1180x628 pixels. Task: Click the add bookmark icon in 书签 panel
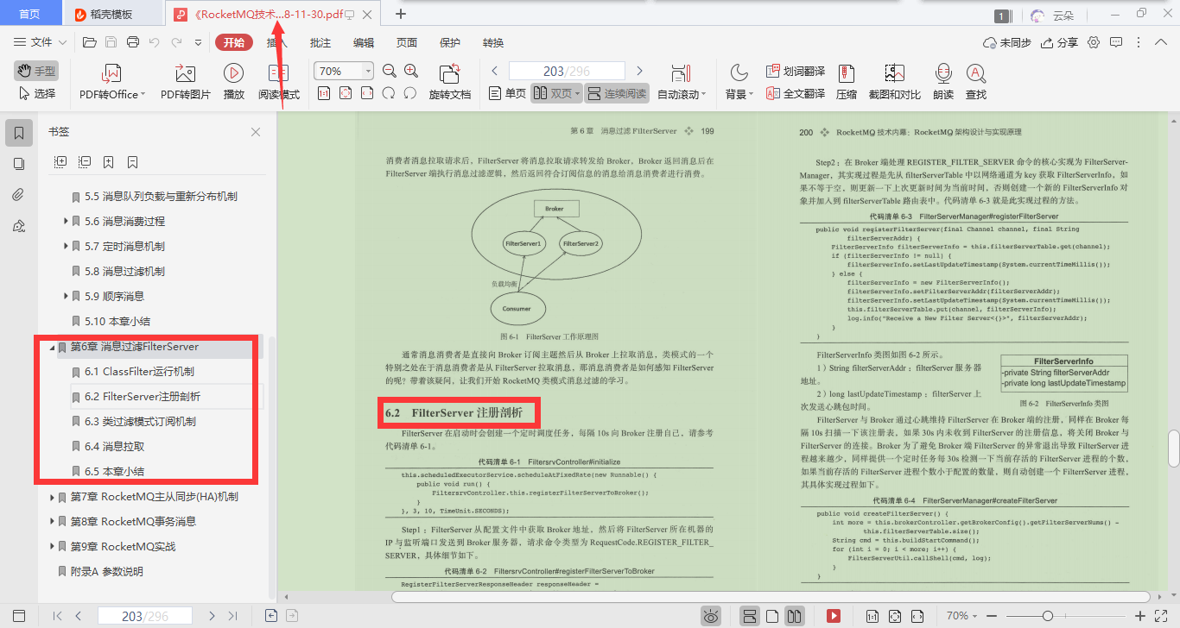(x=108, y=161)
